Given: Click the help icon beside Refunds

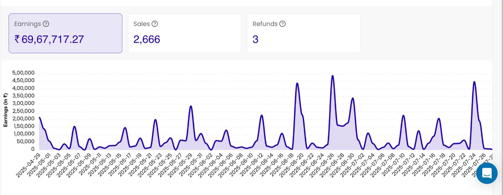Looking at the screenshot, I should pyautogui.click(x=282, y=24).
